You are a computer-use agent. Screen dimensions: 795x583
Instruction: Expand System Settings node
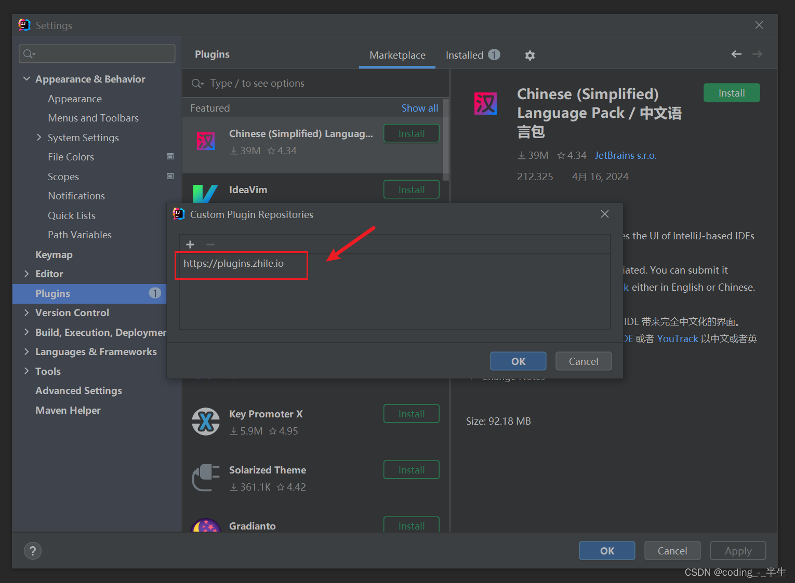(39, 137)
